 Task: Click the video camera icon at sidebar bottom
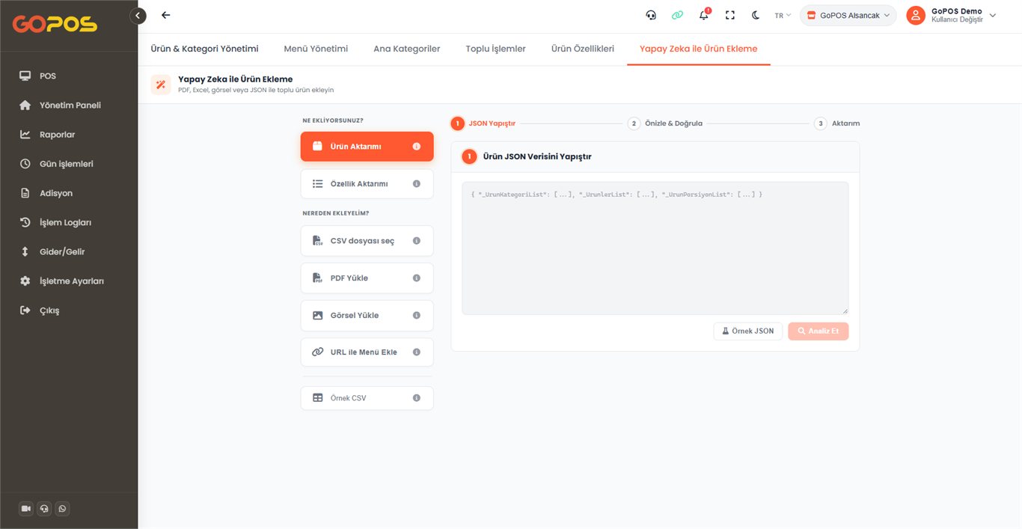pos(26,509)
